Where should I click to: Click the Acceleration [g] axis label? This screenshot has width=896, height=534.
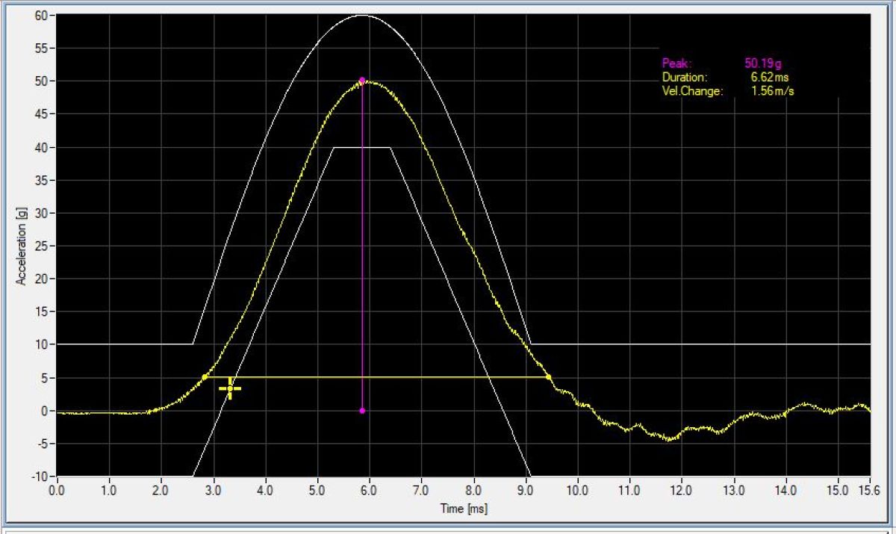click(x=20, y=244)
